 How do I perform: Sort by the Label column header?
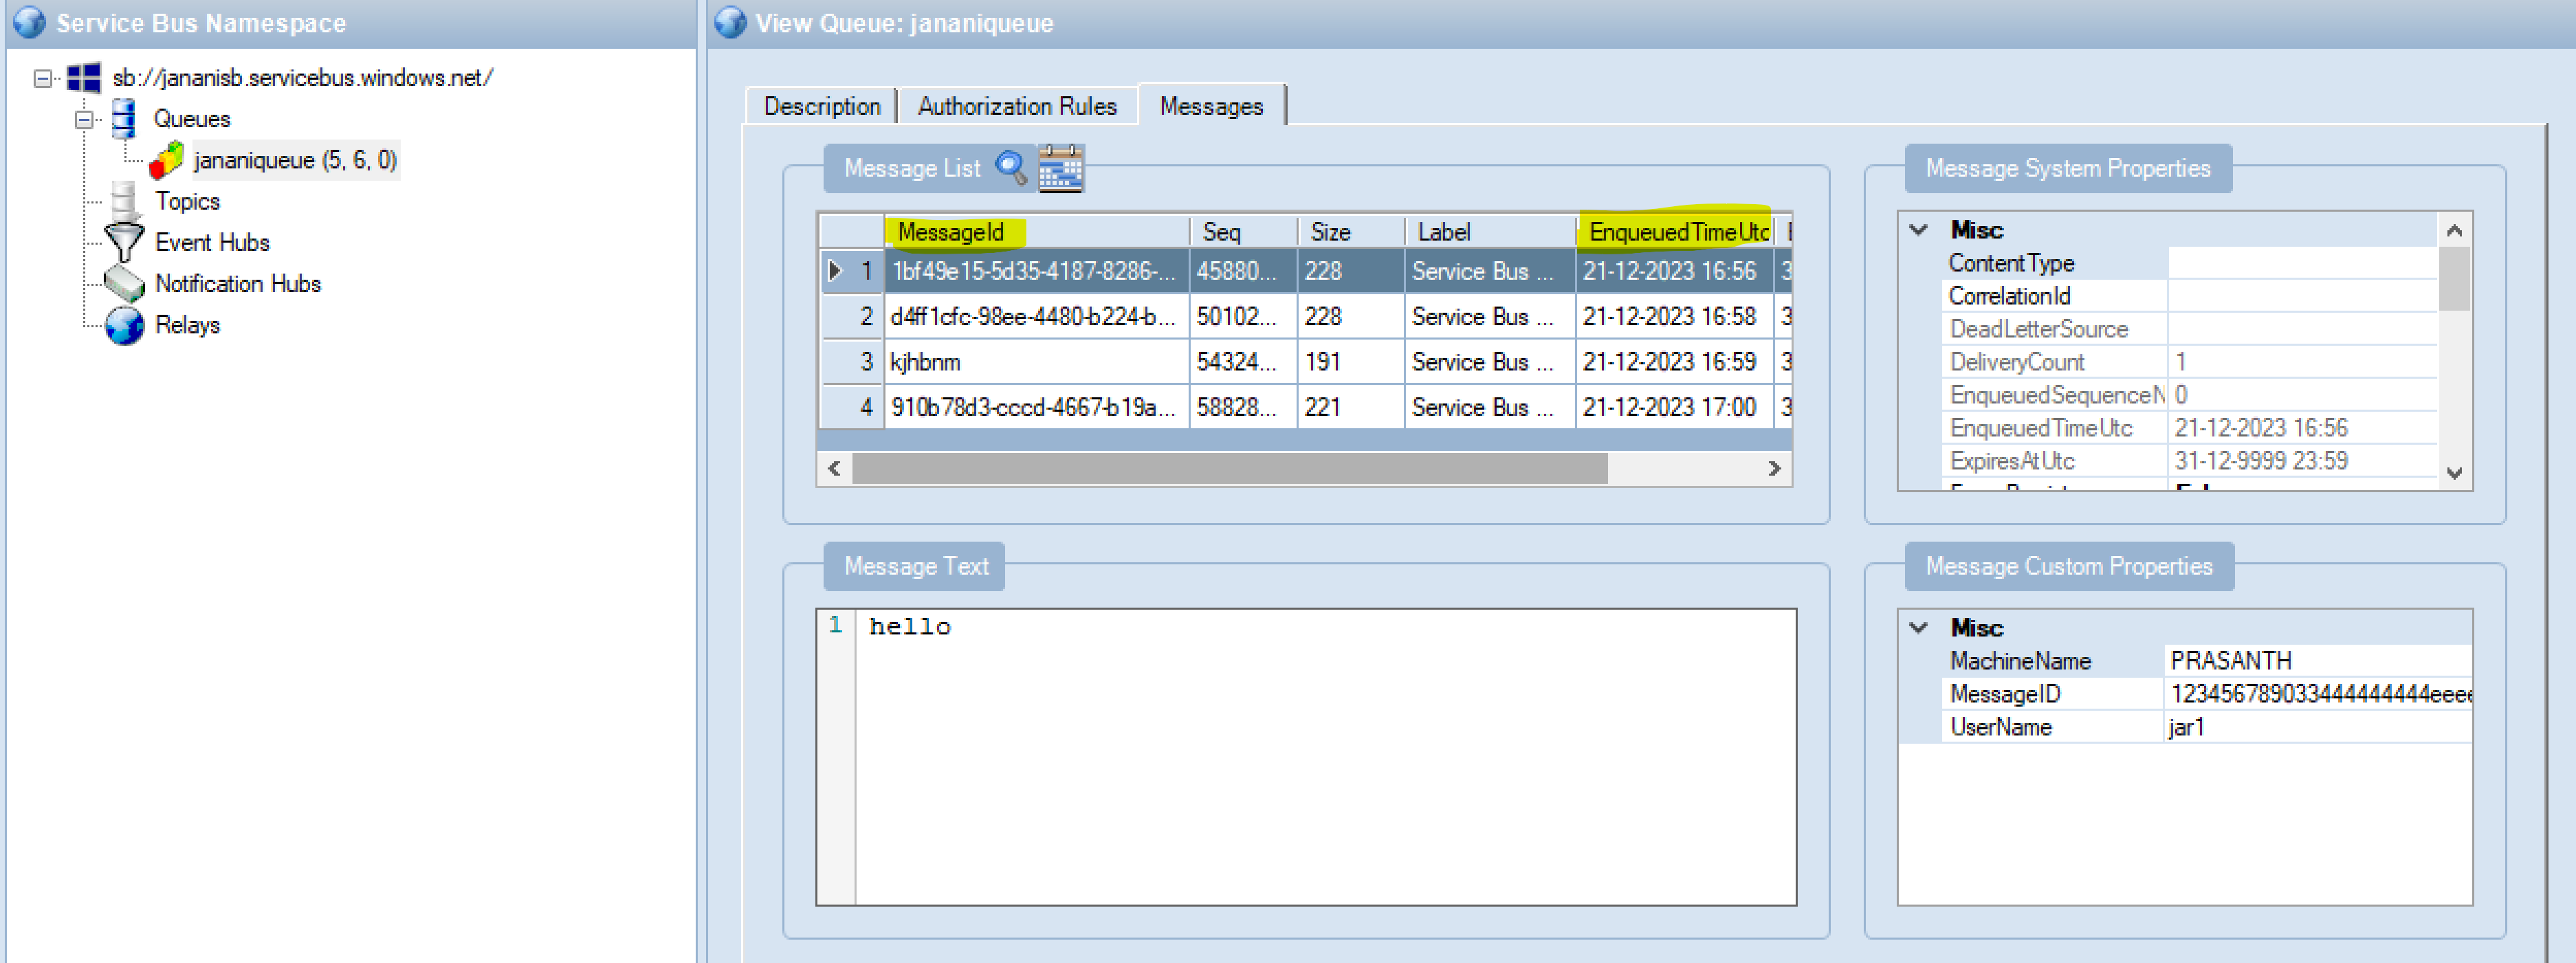(x=1490, y=232)
